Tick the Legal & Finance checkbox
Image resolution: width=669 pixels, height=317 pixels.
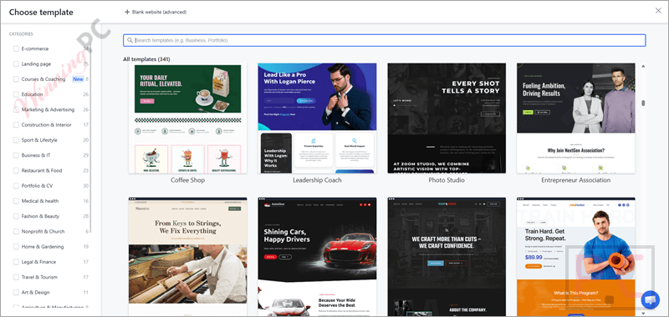click(16, 262)
